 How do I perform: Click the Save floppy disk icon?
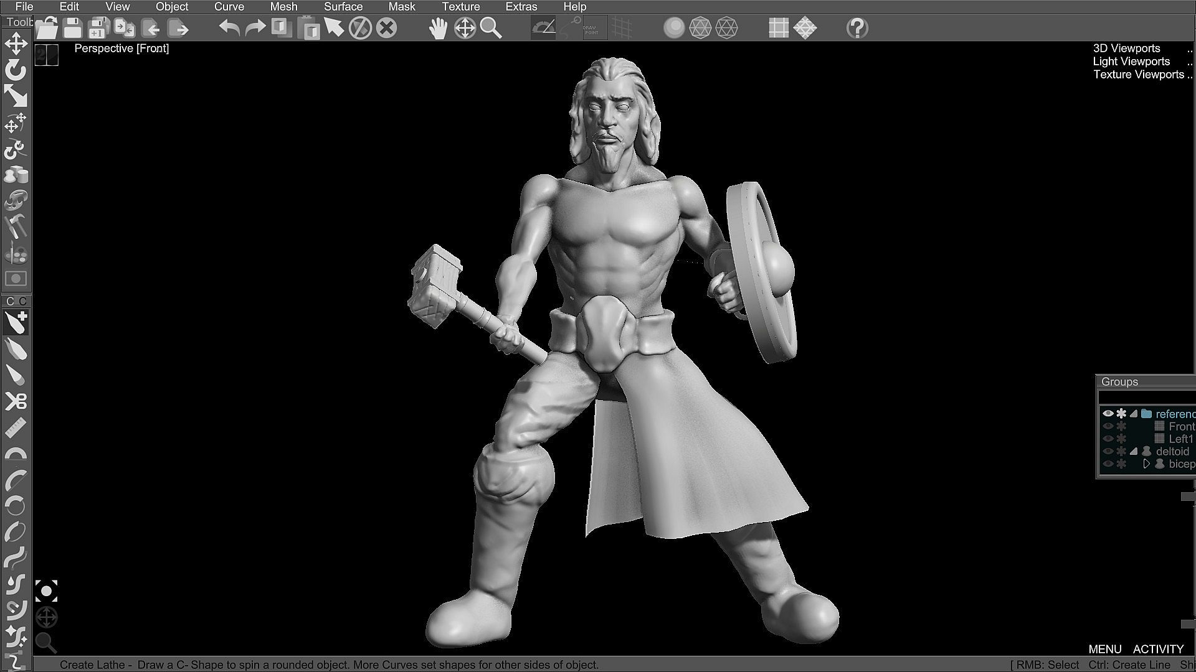[73, 28]
